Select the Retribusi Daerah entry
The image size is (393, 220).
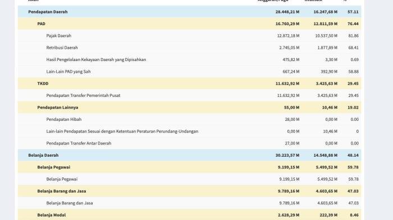(x=190, y=48)
